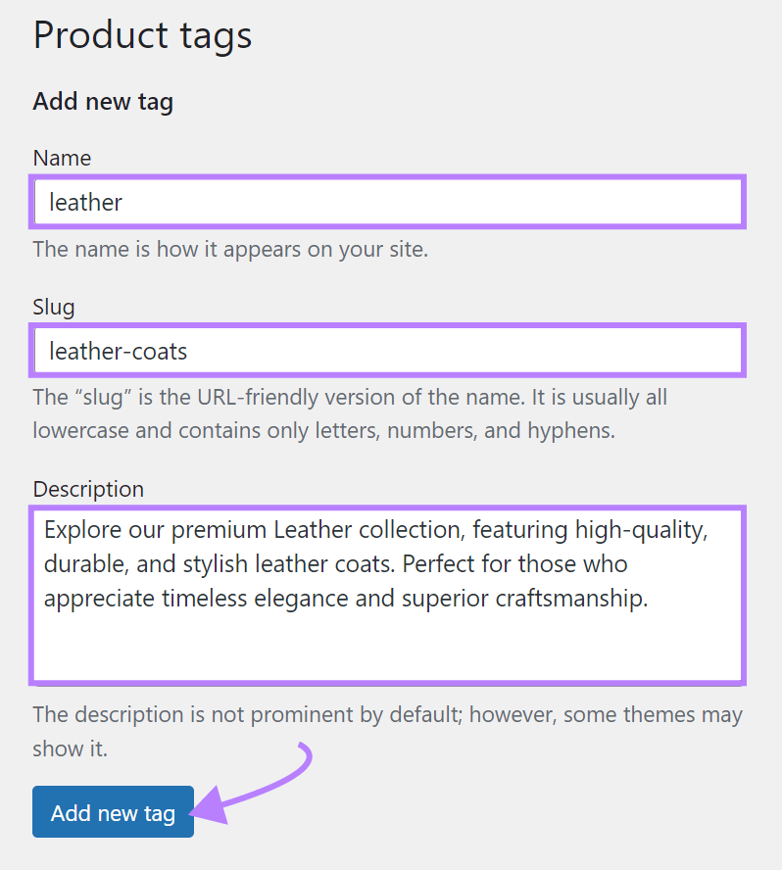Screen dimensions: 782x870
Task: Click inside the Slug input field
Action: [x=388, y=350]
